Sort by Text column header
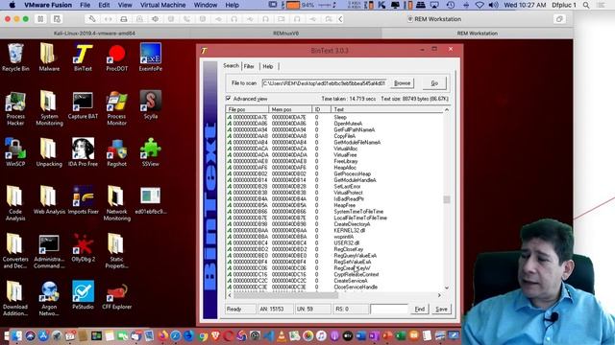615x345 pixels. click(387, 109)
